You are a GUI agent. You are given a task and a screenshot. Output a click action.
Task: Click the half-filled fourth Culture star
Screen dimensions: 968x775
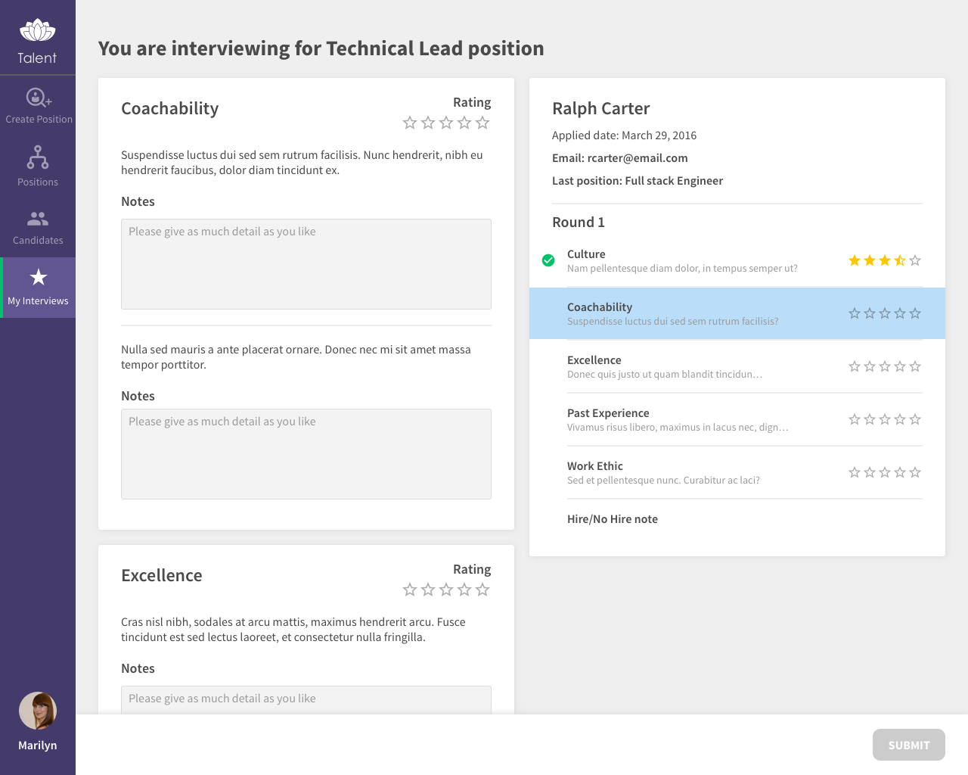coord(900,260)
